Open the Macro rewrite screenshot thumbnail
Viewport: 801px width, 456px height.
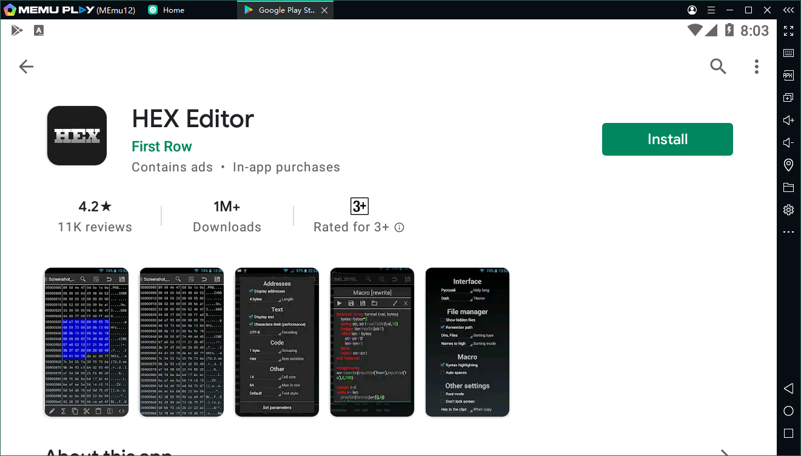[x=372, y=342]
